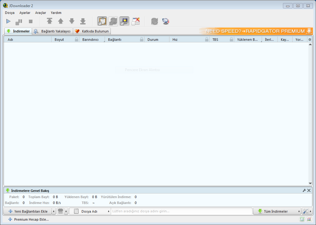Toggle the lock on the Boyut column
Screen dimensions: 316x225
(77, 39)
